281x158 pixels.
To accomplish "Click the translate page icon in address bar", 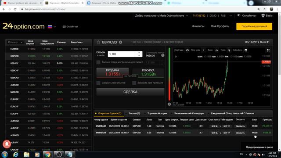I will pos(259,9).
